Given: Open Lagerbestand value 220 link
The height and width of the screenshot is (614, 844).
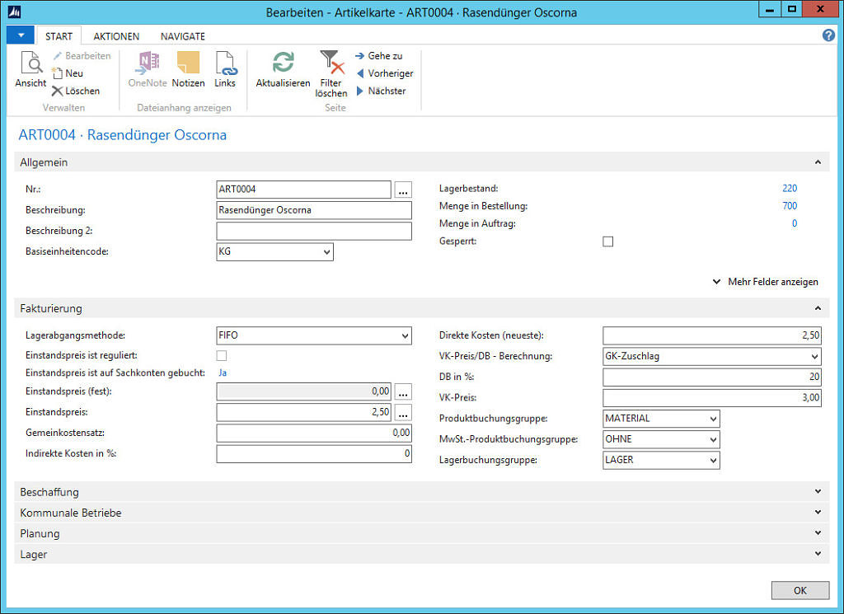Looking at the screenshot, I should click(x=790, y=189).
